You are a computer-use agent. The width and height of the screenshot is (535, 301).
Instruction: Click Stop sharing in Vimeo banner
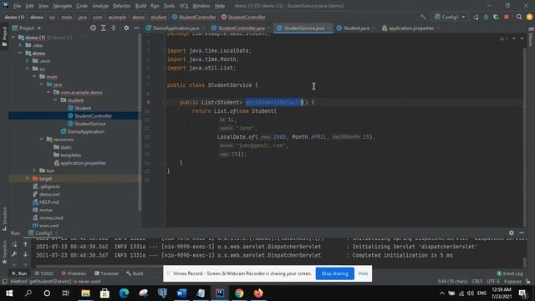click(x=334, y=273)
